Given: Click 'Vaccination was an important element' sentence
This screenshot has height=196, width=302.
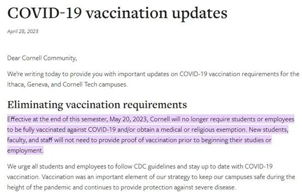Looking at the screenshot, I should pyautogui.click(x=95, y=177).
